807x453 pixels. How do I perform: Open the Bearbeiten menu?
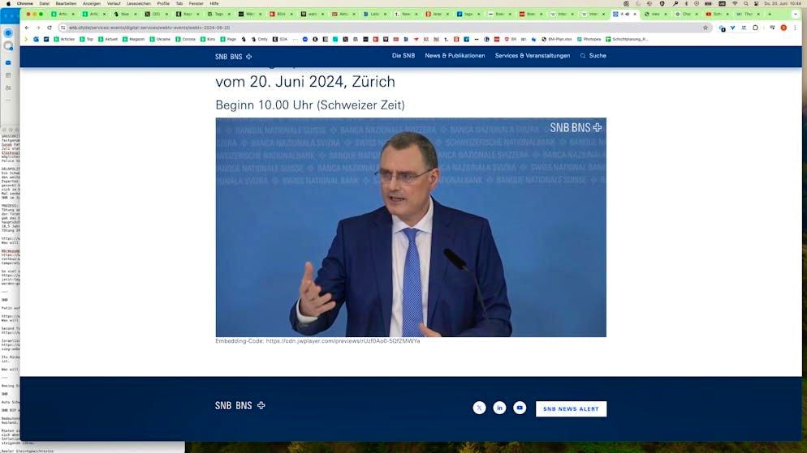66,3
